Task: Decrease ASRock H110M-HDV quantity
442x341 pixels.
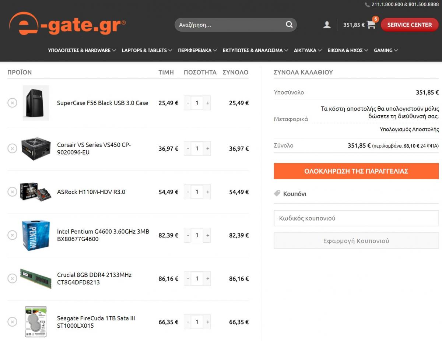Action: pyautogui.click(x=188, y=192)
